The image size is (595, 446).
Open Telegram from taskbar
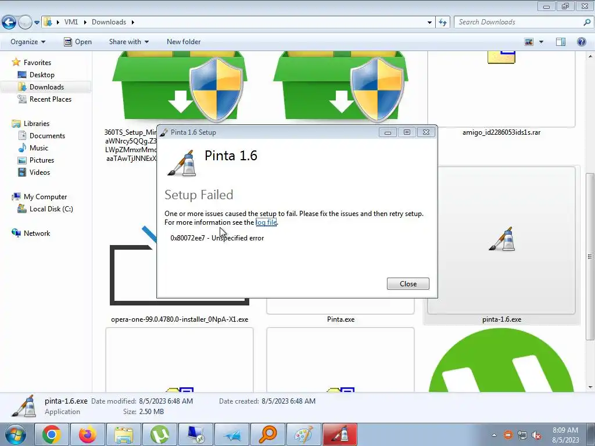(231, 434)
